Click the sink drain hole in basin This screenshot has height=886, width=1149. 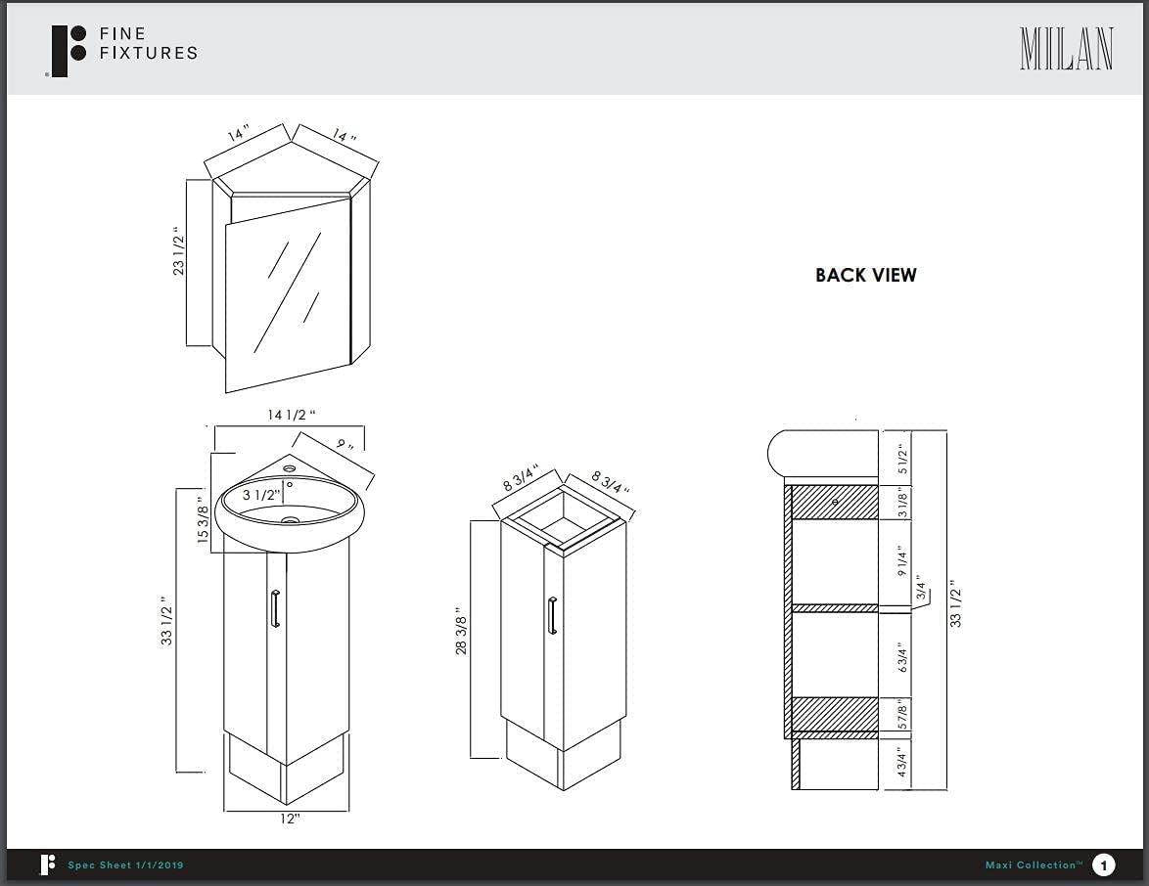(x=291, y=520)
